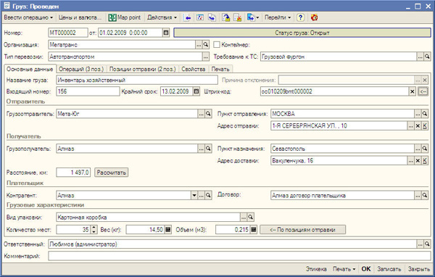
Task: Click the Номер field MT000002
Action: (68, 33)
